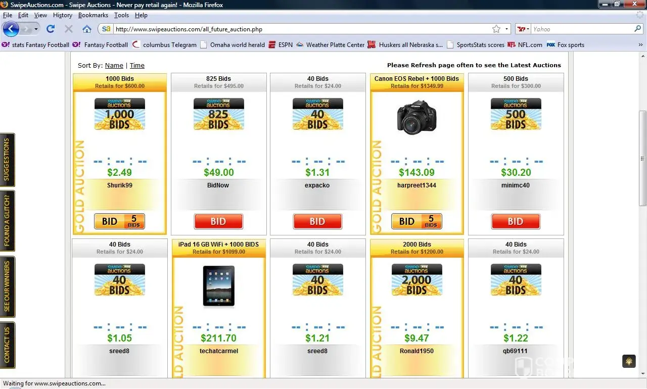This screenshot has width=647, height=389.
Task: Open the Contact Us side tab
Action: coord(7,345)
